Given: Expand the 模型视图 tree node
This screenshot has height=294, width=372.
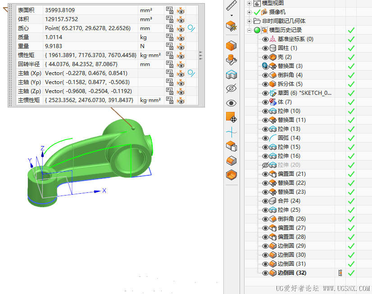Looking at the screenshot, I should pyautogui.click(x=249, y=3).
